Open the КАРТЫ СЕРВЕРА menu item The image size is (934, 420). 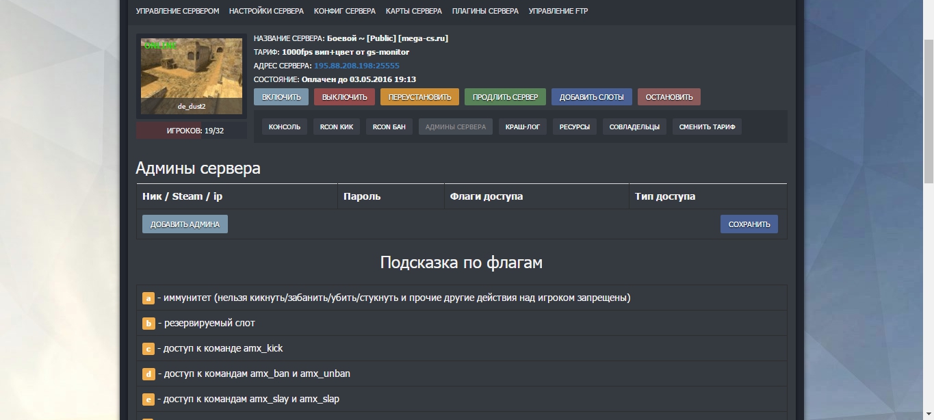414,11
